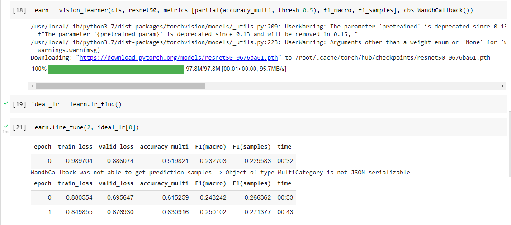
Task: Click the accuracy_multi header in first table
Action: (164, 146)
